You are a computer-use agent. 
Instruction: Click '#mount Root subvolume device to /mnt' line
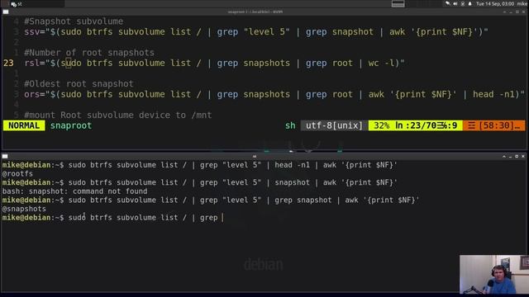pos(117,115)
